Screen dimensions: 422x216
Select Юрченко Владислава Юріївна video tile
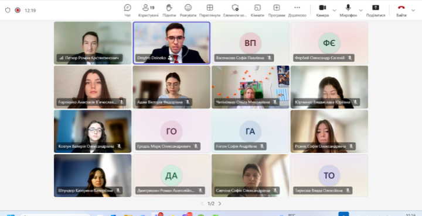tap(329, 87)
